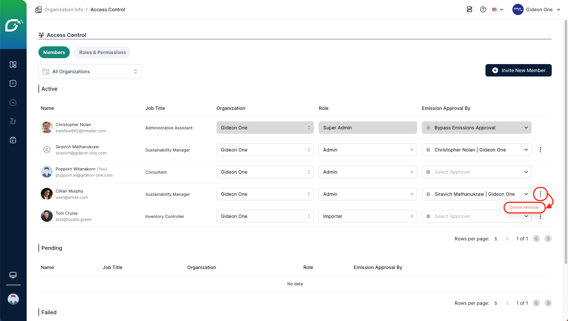Expand All Organizations filter dropdown
Screen dimensions: 568x321
click(90, 71)
